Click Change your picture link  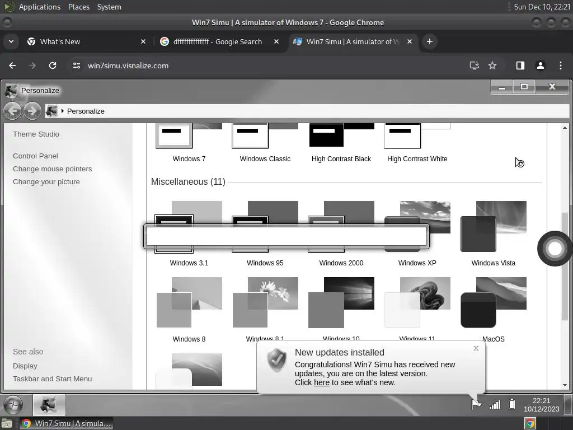[46, 182]
